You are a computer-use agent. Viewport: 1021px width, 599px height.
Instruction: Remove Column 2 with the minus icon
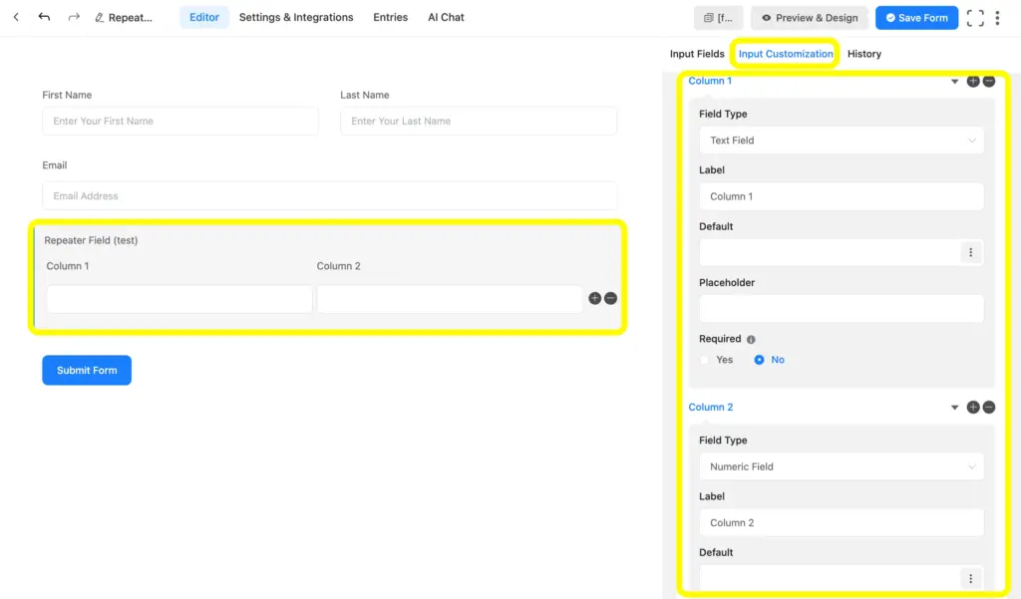pos(988,407)
